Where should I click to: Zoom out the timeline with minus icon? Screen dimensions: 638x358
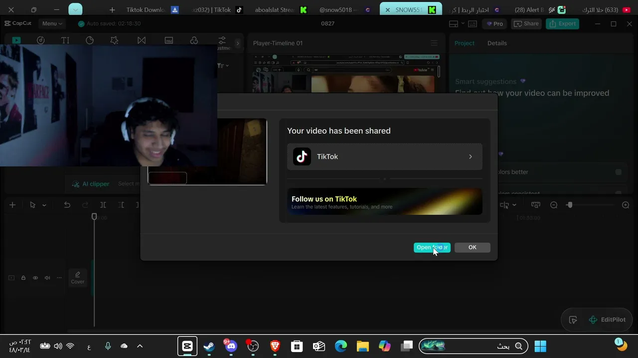pyautogui.click(x=554, y=205)
